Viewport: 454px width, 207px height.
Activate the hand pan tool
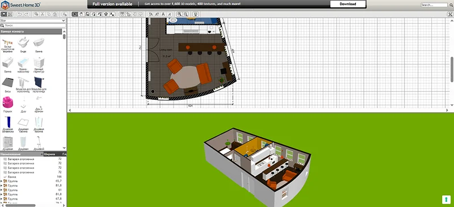point(81,14)
